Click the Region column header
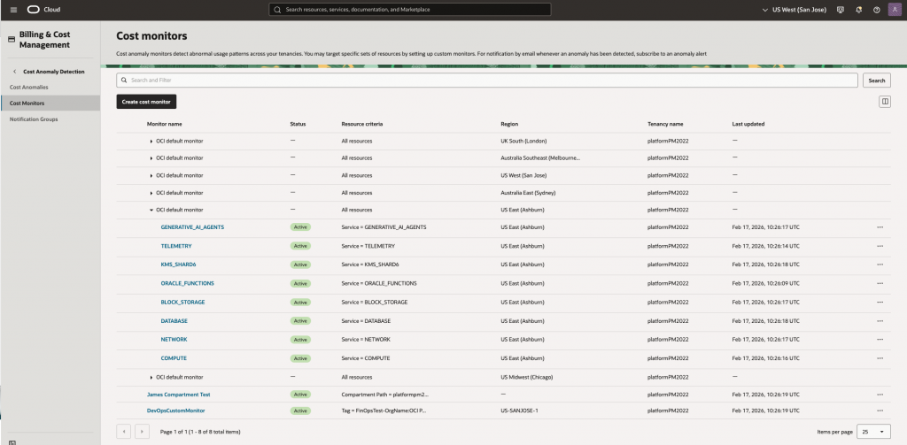This screenshot has width=907, height=445. pyautogui.click(x=509, y=124)
